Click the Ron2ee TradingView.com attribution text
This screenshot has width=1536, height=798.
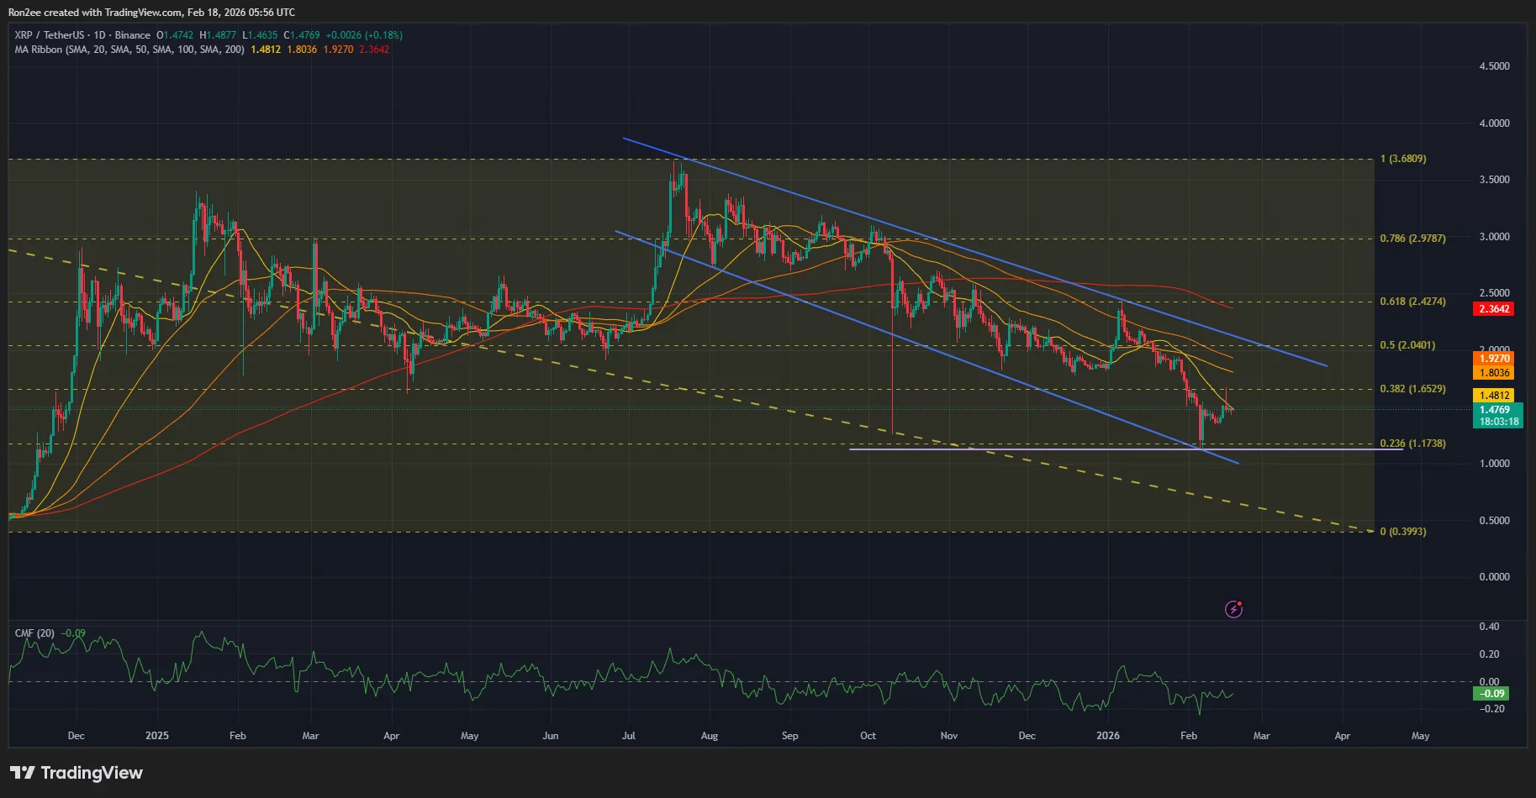pyautogui.click(x=151, y=12)
